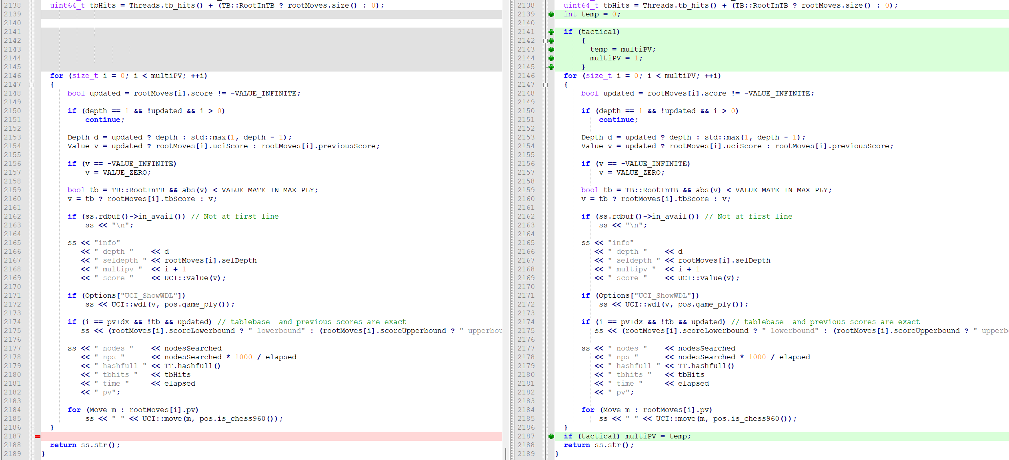
Task: Click 'for (Move m : rootMoves[i].pv)' in left pane
Action: coord(133,410)
